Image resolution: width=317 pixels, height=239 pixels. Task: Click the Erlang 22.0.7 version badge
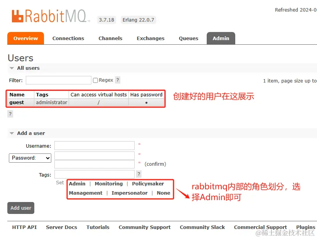pos(138,20)
